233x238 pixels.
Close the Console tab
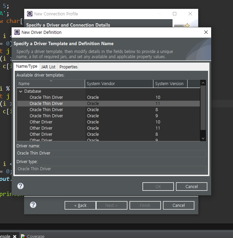(x=15, y=236)
